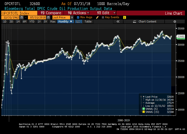Click the 35000 y-axis label
Viewport: 187px width, 134px height.
point(181,29)
